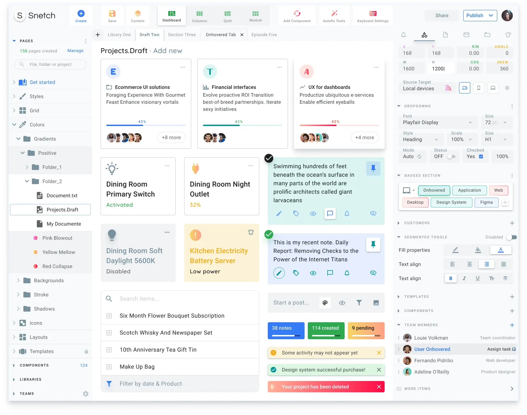This screenshot has height=415, width=527.
Task: Click the edit pencil on the Daily Report note
Action: pos(279,273)
